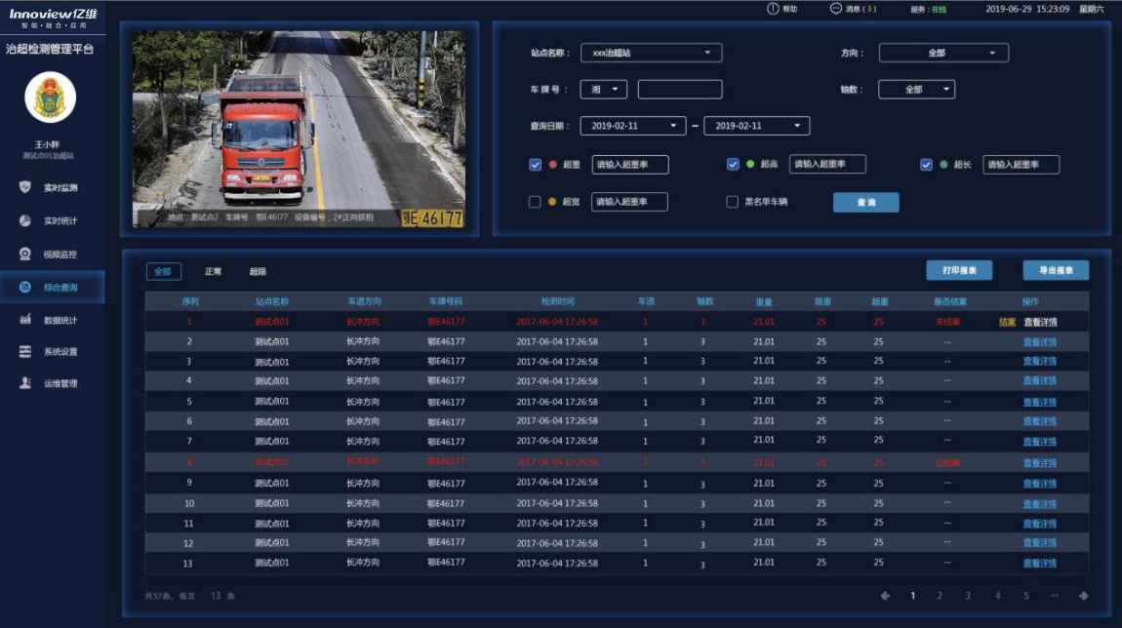Viewport: 1122px width, 628px height.
Task: Expand the 站点名称 dropdown
Action: pyautogui.click(x=651, y=53)
